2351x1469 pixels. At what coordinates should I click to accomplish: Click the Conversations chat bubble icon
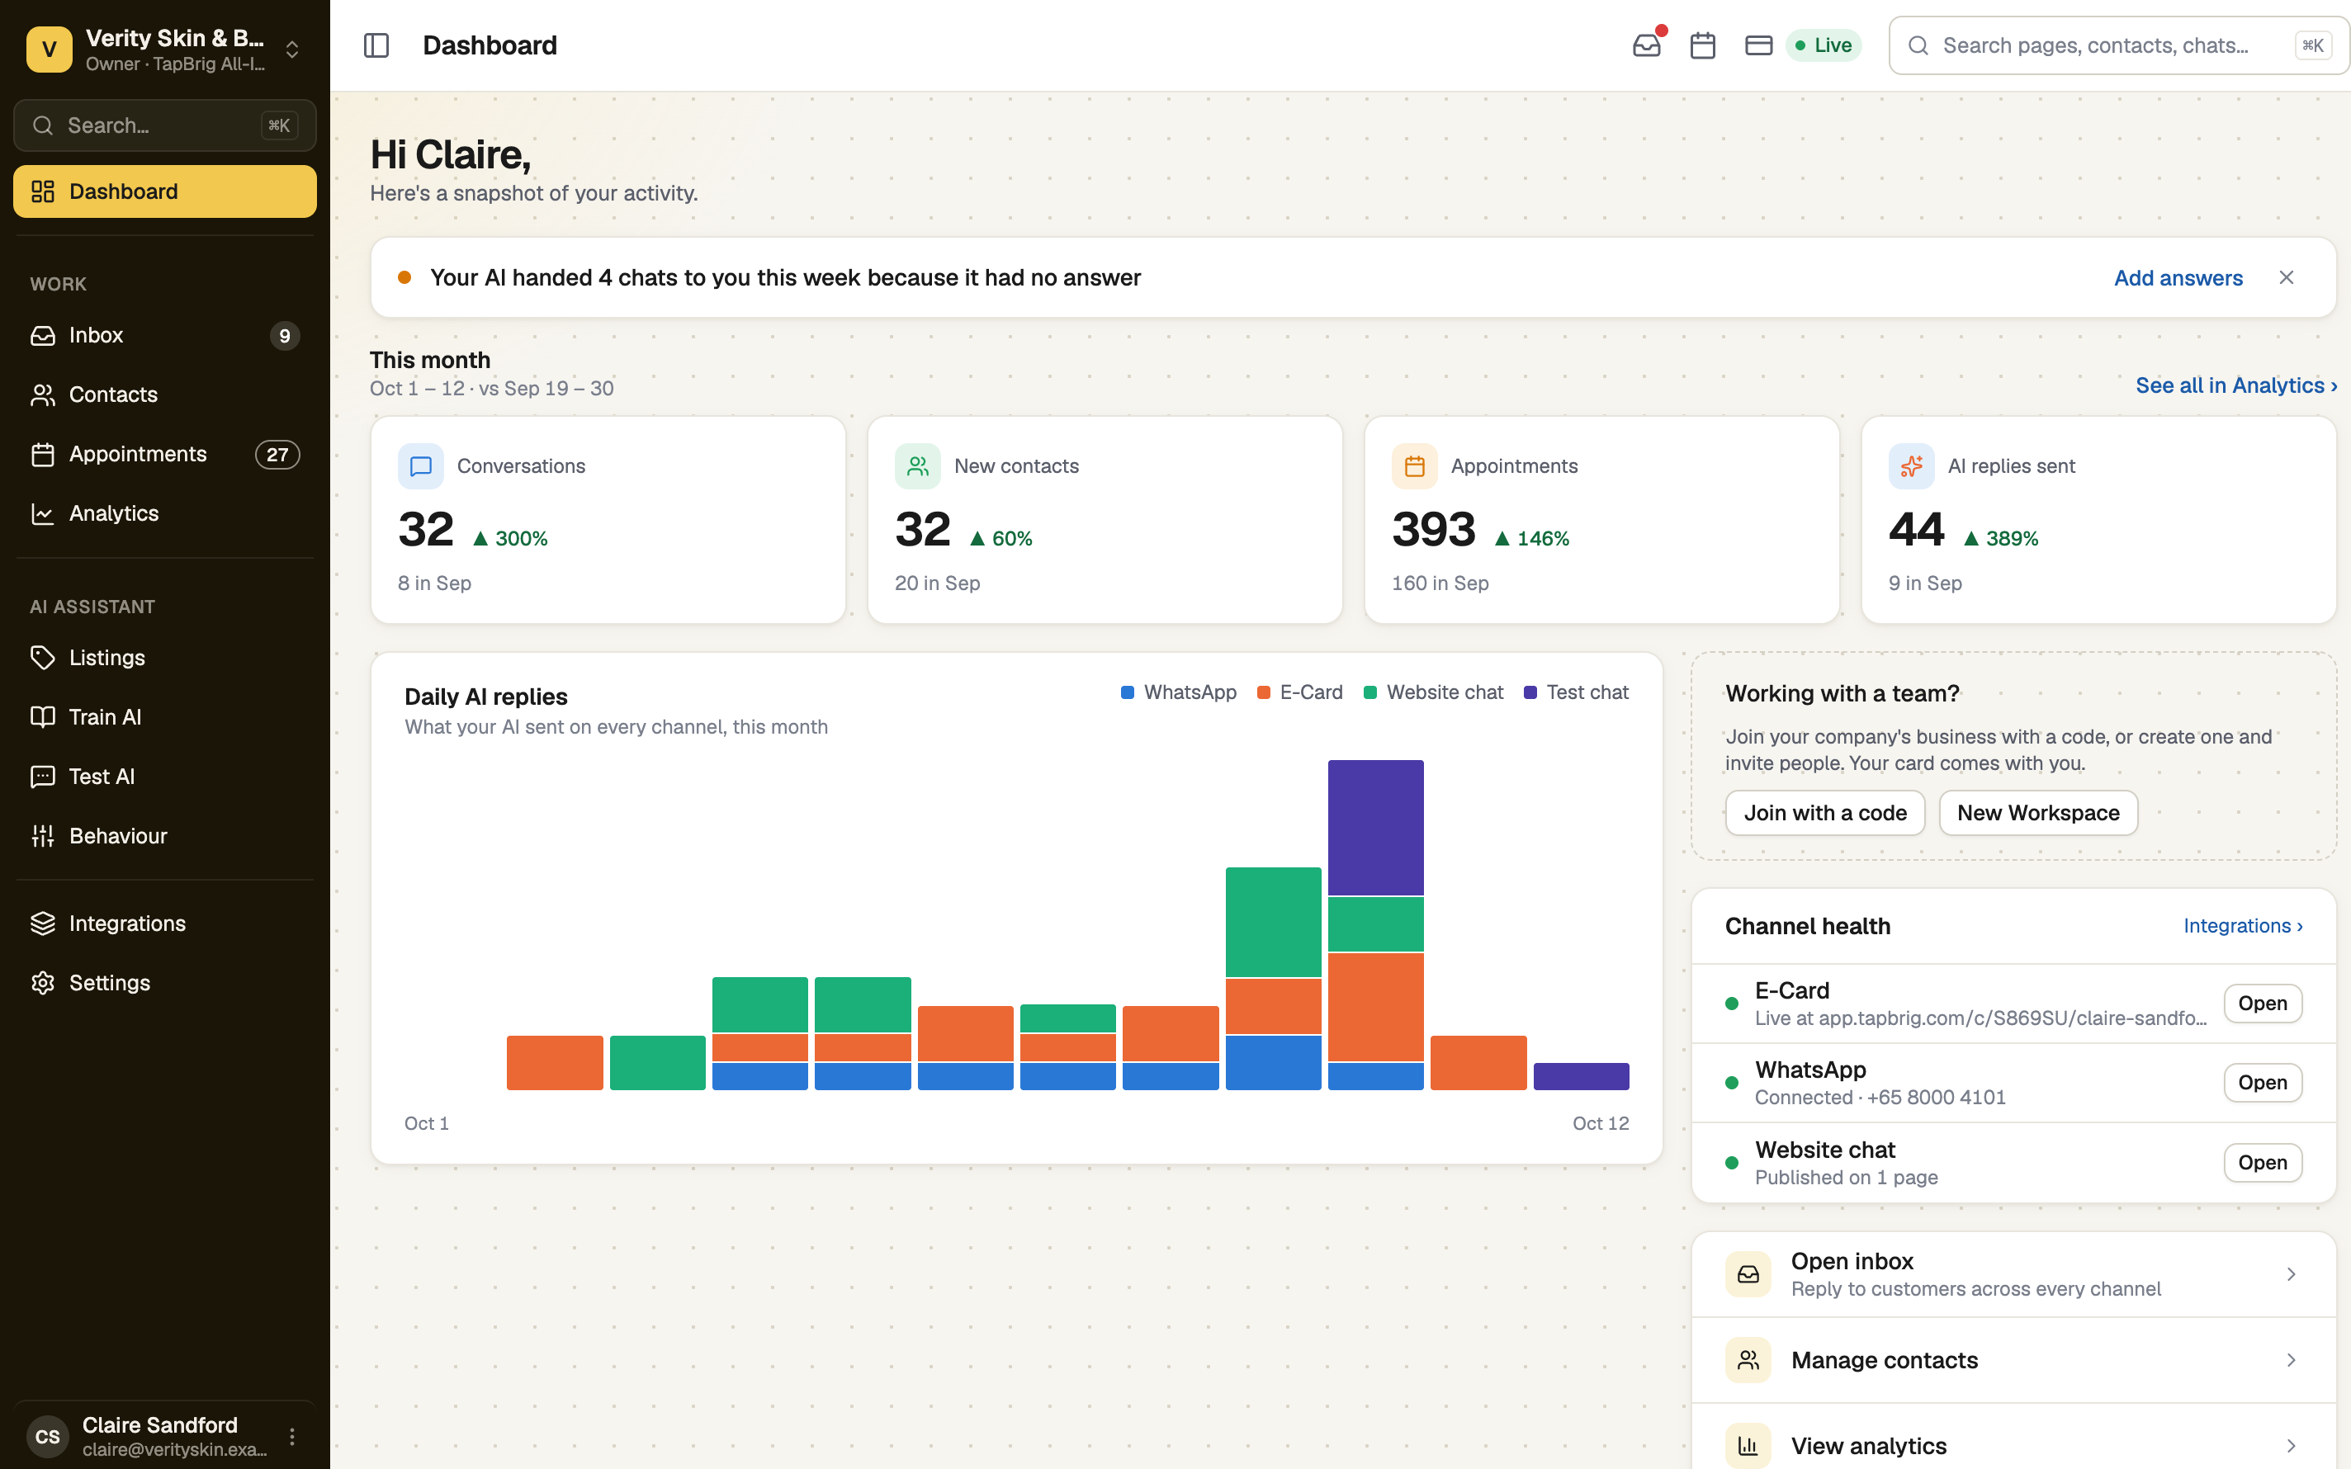coord(421,466)
